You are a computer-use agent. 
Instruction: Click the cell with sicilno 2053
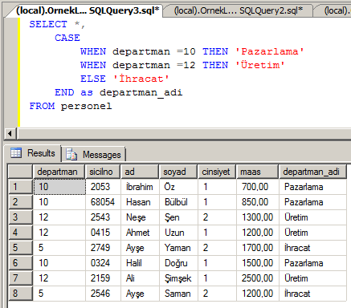(103, 187)
